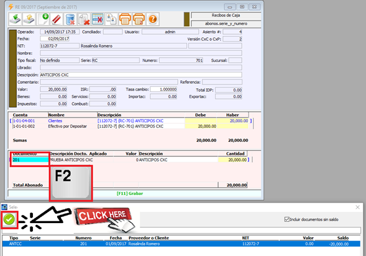
Task: Click the document with red X icon
Action: pyautogui.click(x=84, y=19)
